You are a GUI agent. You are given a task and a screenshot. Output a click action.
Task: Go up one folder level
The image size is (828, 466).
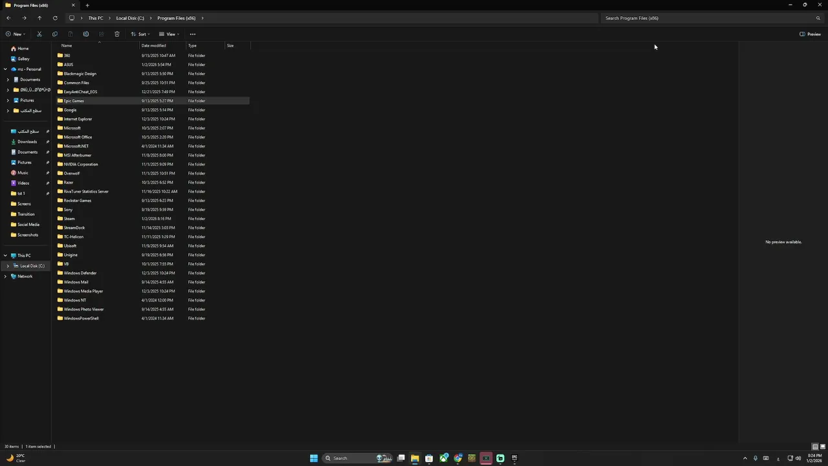pyautogui.click(x=39, y=18)
